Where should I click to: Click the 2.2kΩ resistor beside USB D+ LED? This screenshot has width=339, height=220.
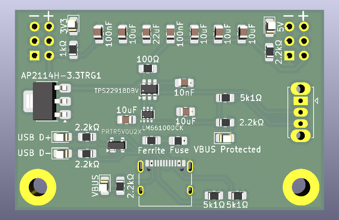87,137
